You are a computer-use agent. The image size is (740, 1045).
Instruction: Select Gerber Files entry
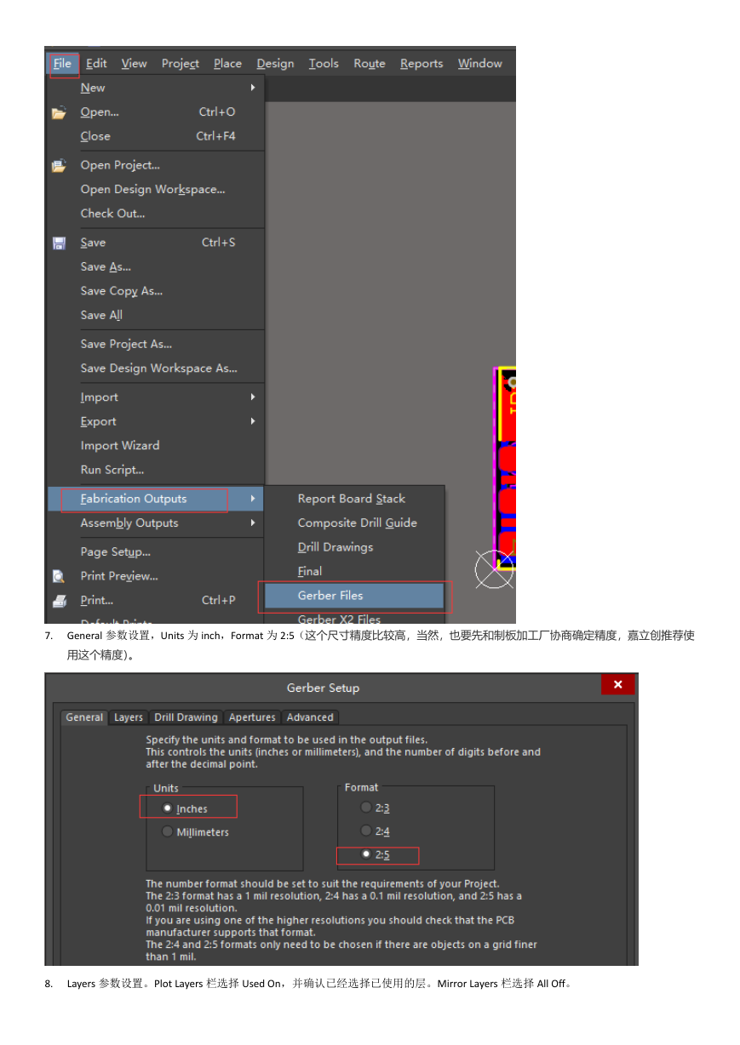(355, 596)
